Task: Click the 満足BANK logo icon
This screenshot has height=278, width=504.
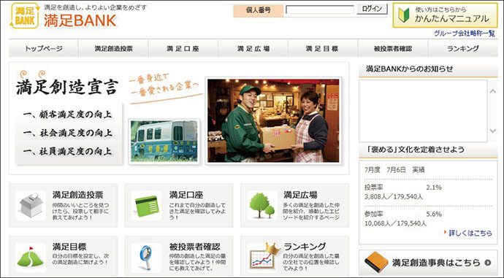Action: tap(25, 16)
